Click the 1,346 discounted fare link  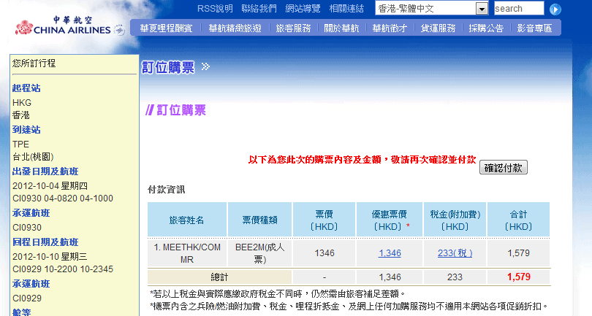(x=390, y=253)
